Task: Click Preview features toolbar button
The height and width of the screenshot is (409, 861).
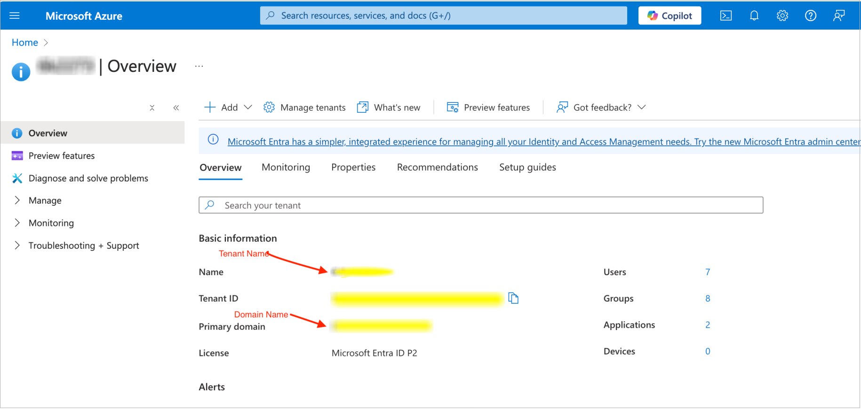Action: [488, 108]
